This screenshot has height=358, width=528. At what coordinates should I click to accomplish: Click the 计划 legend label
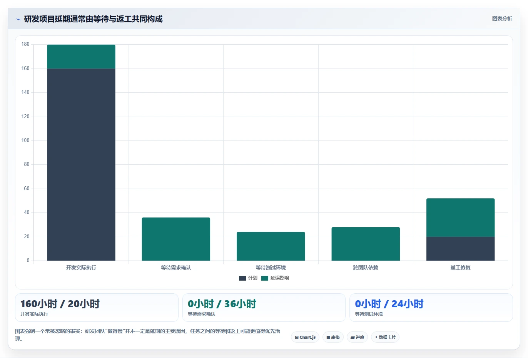tap(253, 278)
